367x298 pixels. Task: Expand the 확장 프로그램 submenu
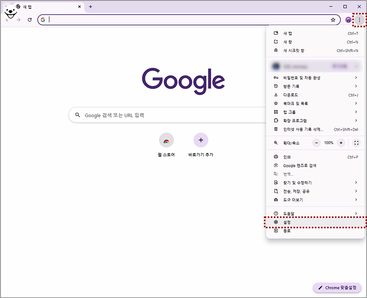(316, 121)
